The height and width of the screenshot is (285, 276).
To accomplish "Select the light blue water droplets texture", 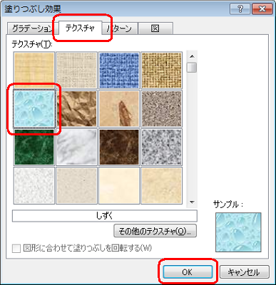I will [34, 108].
